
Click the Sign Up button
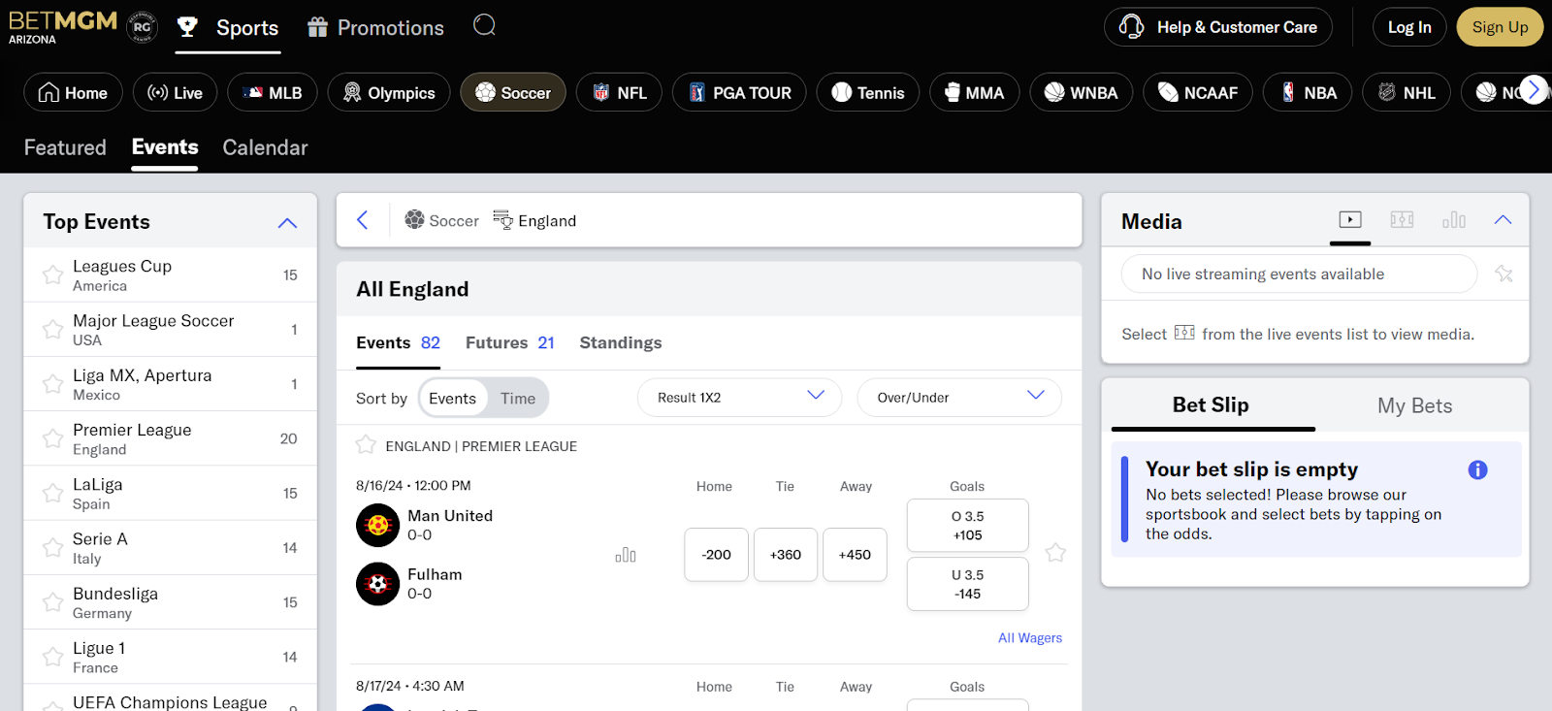point(1500,27)
